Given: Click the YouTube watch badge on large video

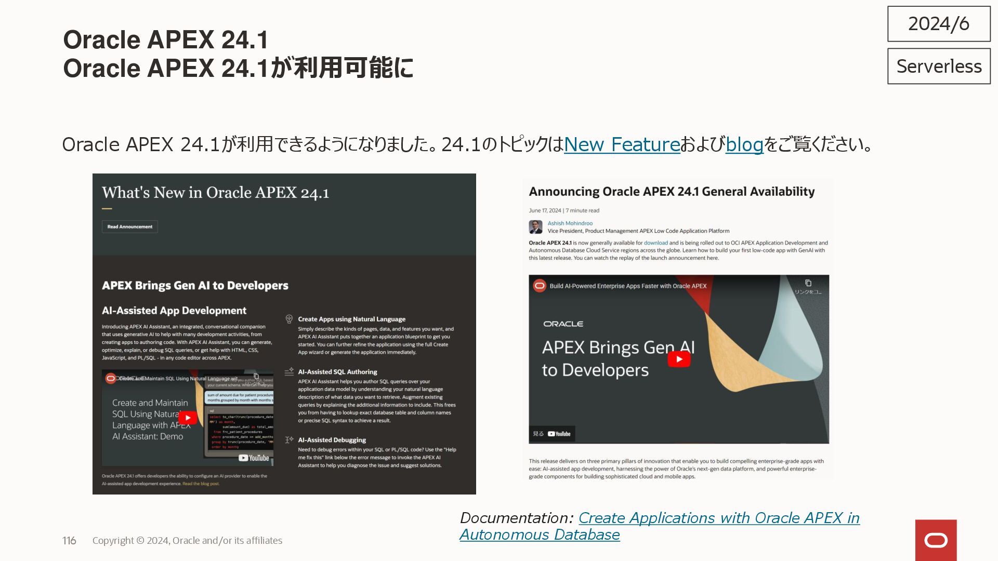Looking at the screenshot, I should tap(552, 434).
